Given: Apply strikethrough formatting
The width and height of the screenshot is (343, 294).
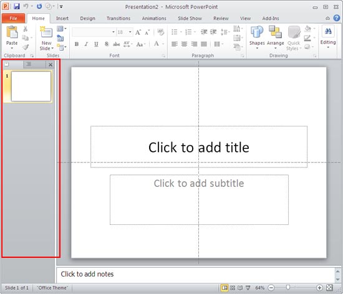Looking at the screenshot, I should tap(116, 44).
